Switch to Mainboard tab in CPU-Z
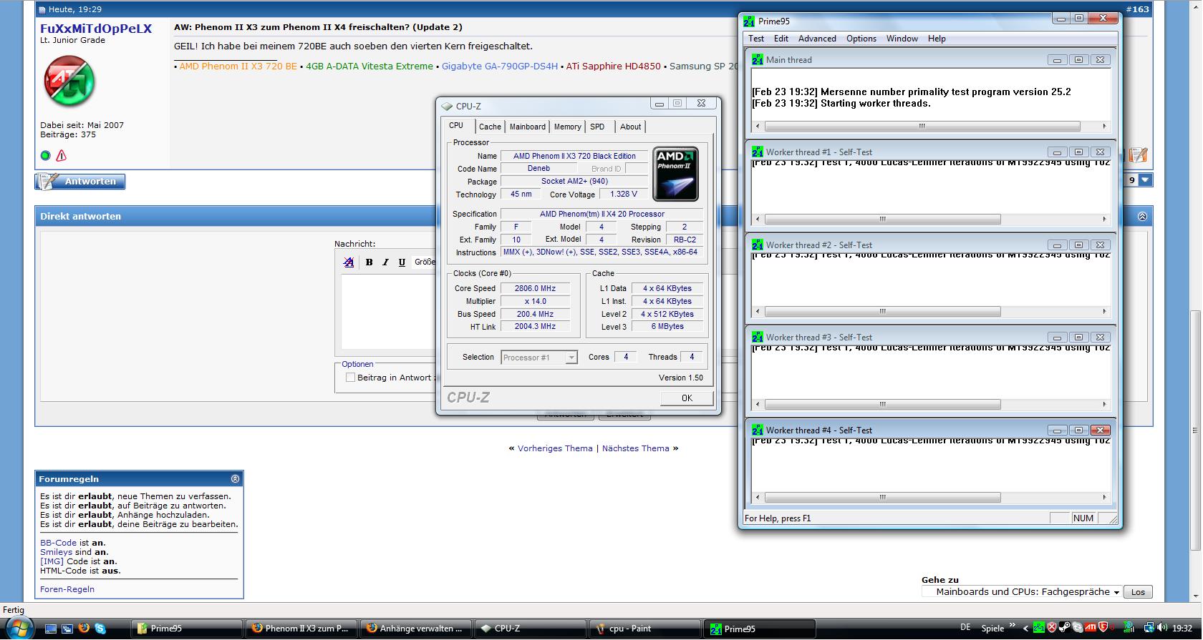Image resolution: width=1203 pixels, height=640 pixels. [528, 127]
